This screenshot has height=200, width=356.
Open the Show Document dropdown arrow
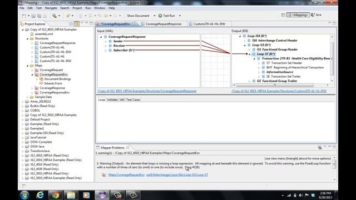pyautogui.click(x=155, y=16)
